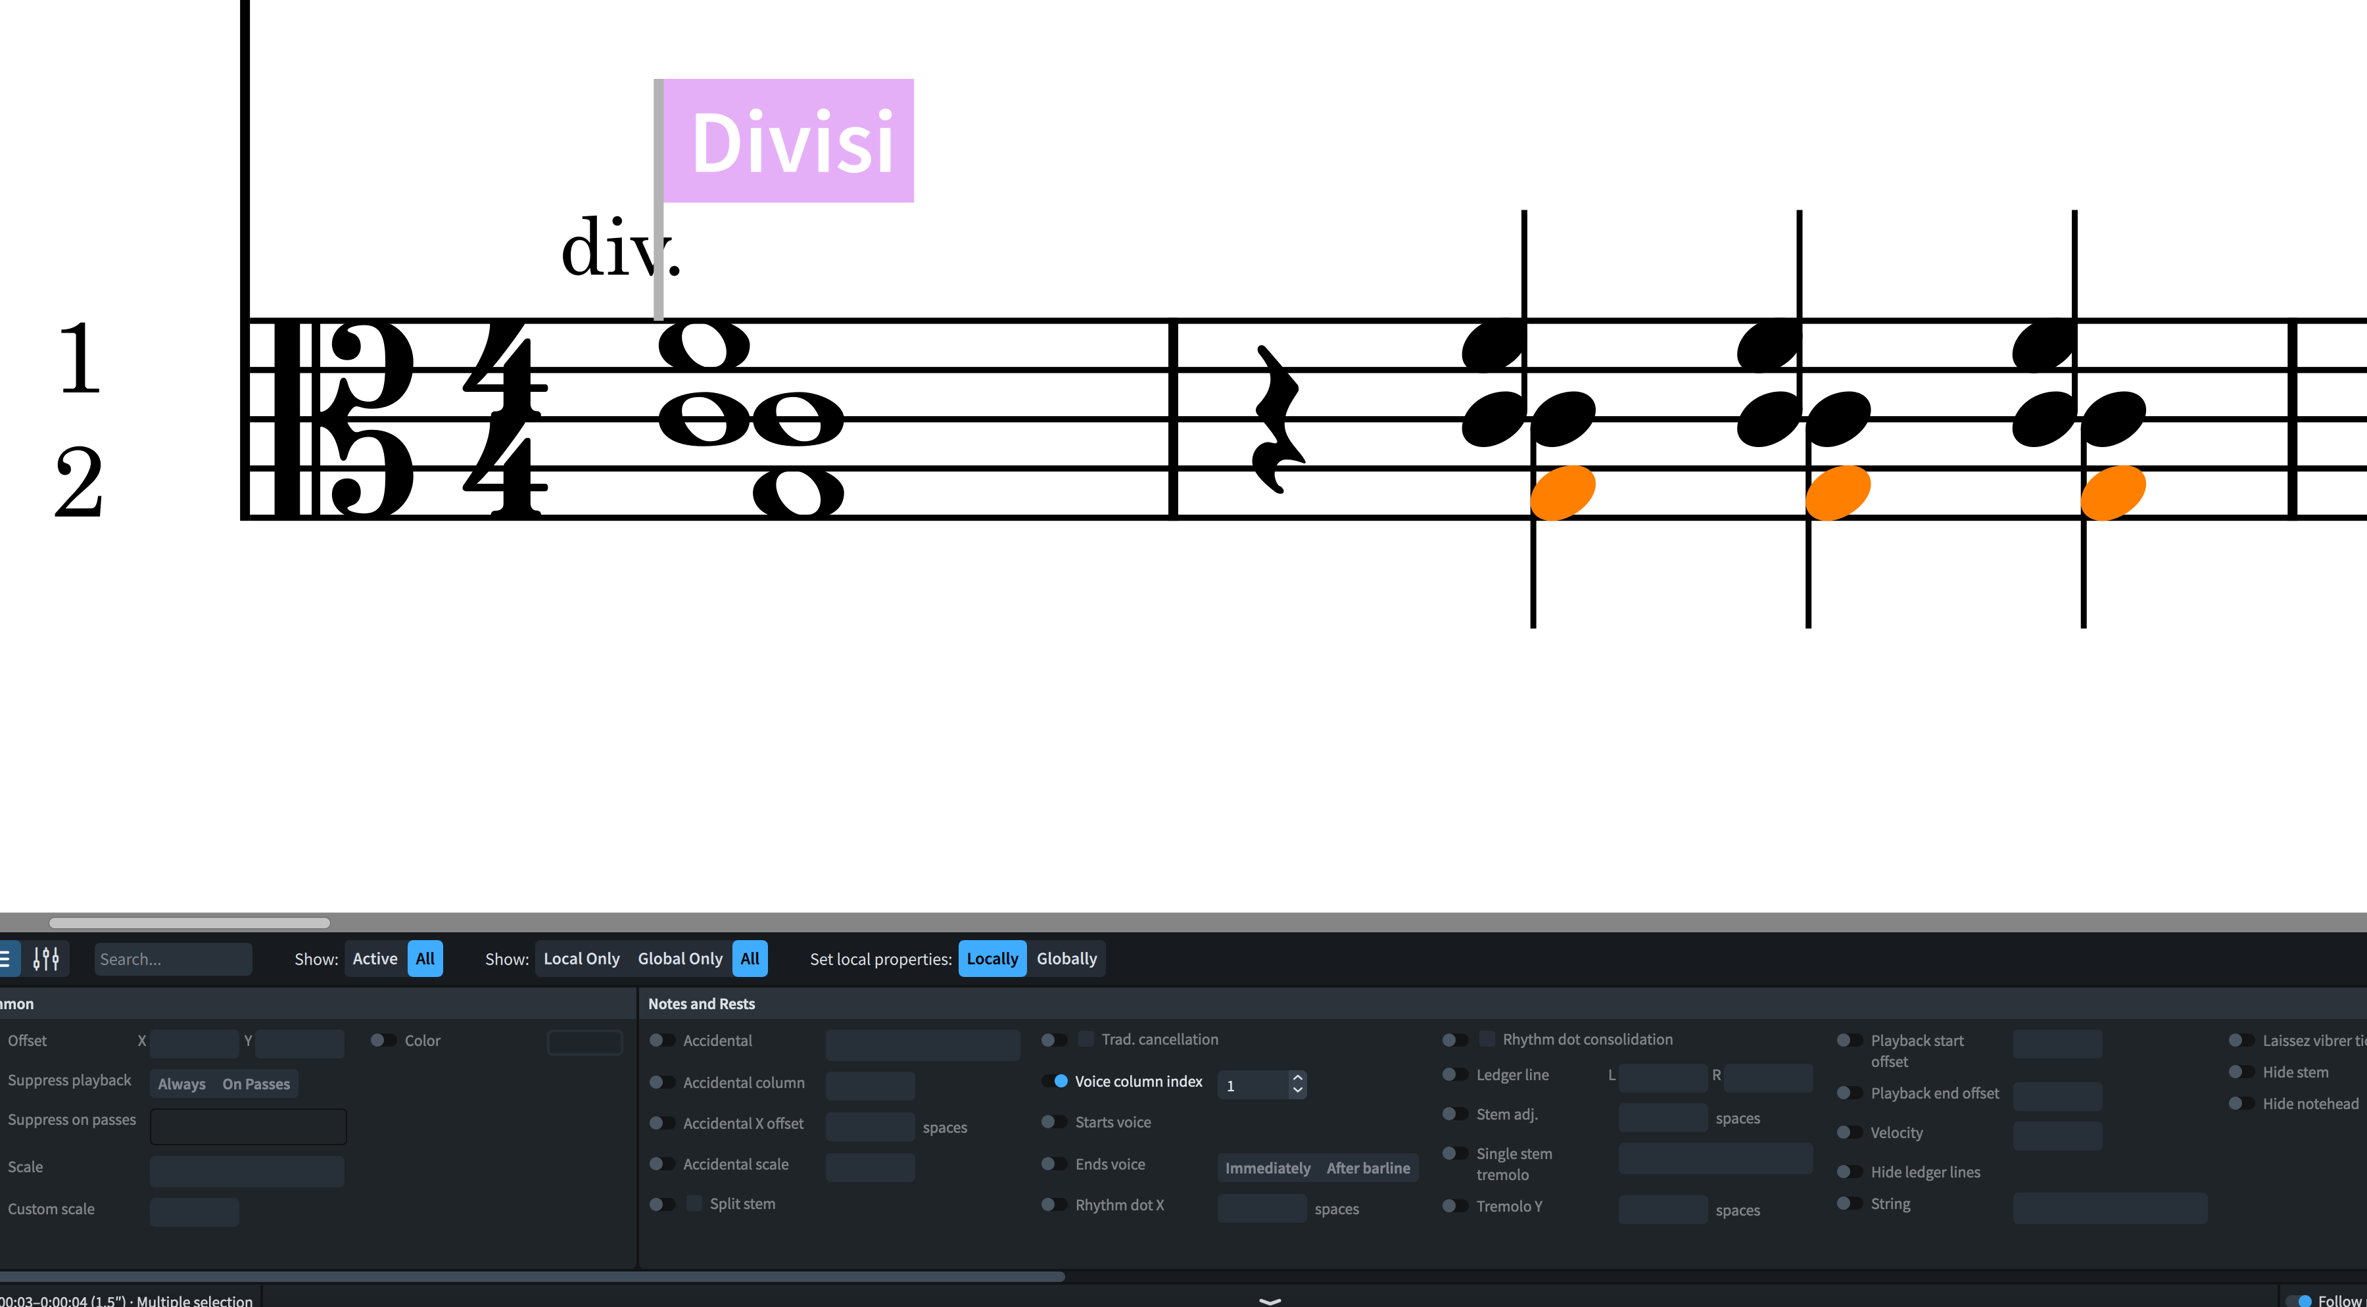Show only Active properties
This screenshot has height=1307, width=2367.
point(375,959)
